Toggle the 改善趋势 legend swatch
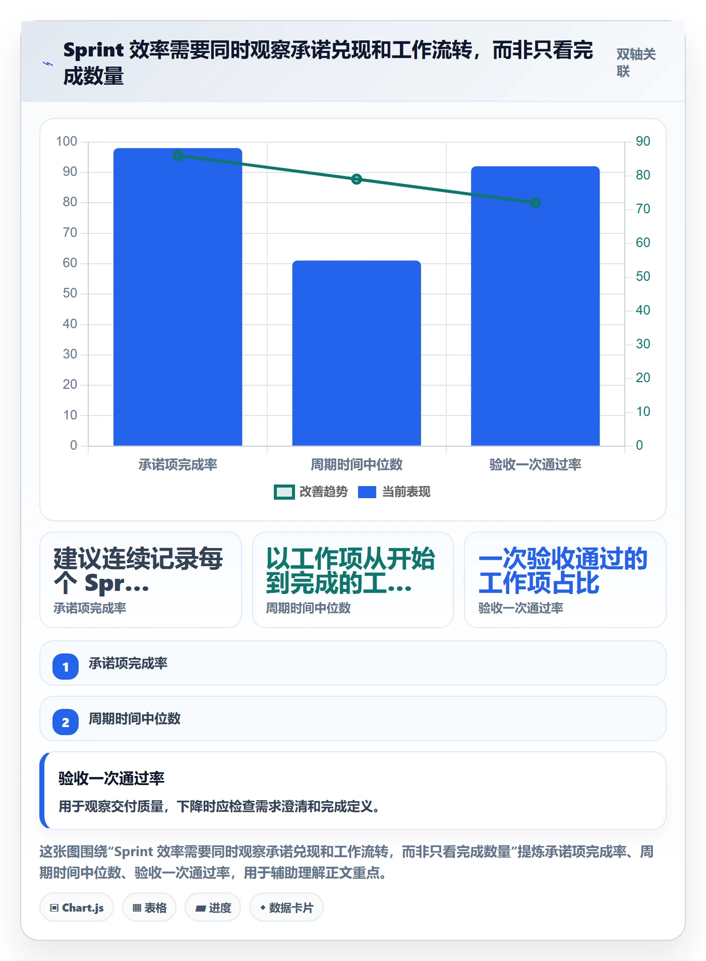 (284, 492)
